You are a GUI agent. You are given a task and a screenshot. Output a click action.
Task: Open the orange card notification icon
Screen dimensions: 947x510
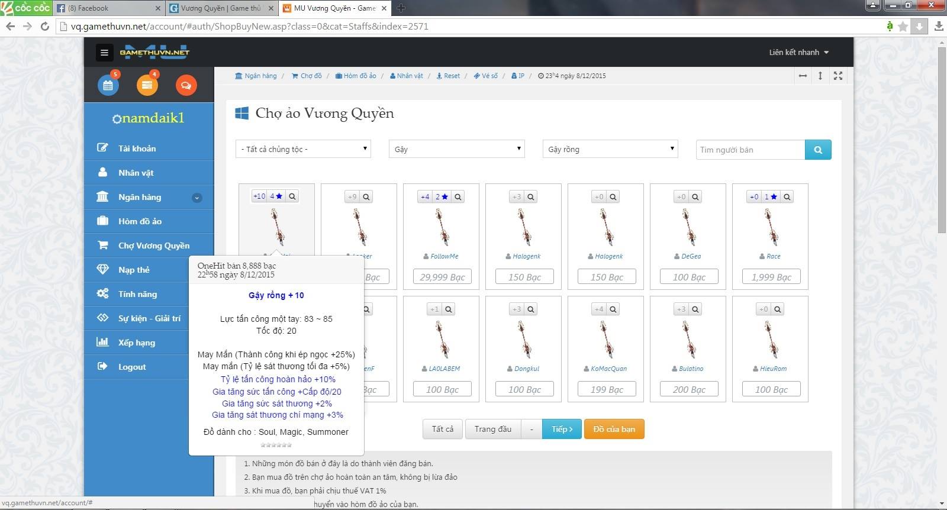tap(147, 85)
